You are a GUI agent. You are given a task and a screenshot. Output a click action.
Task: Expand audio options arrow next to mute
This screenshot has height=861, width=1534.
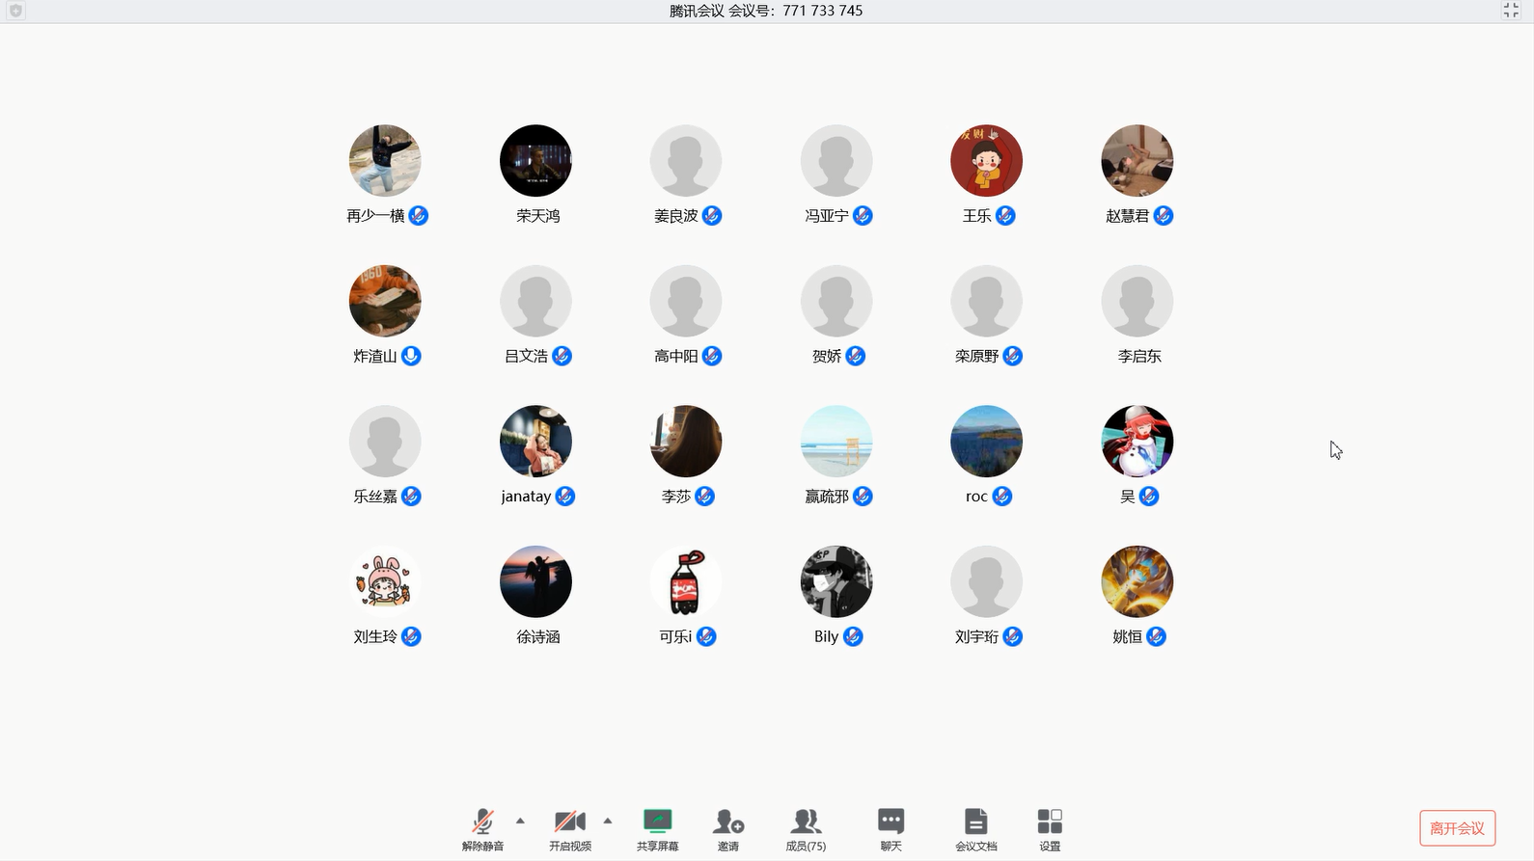[520, 821]
